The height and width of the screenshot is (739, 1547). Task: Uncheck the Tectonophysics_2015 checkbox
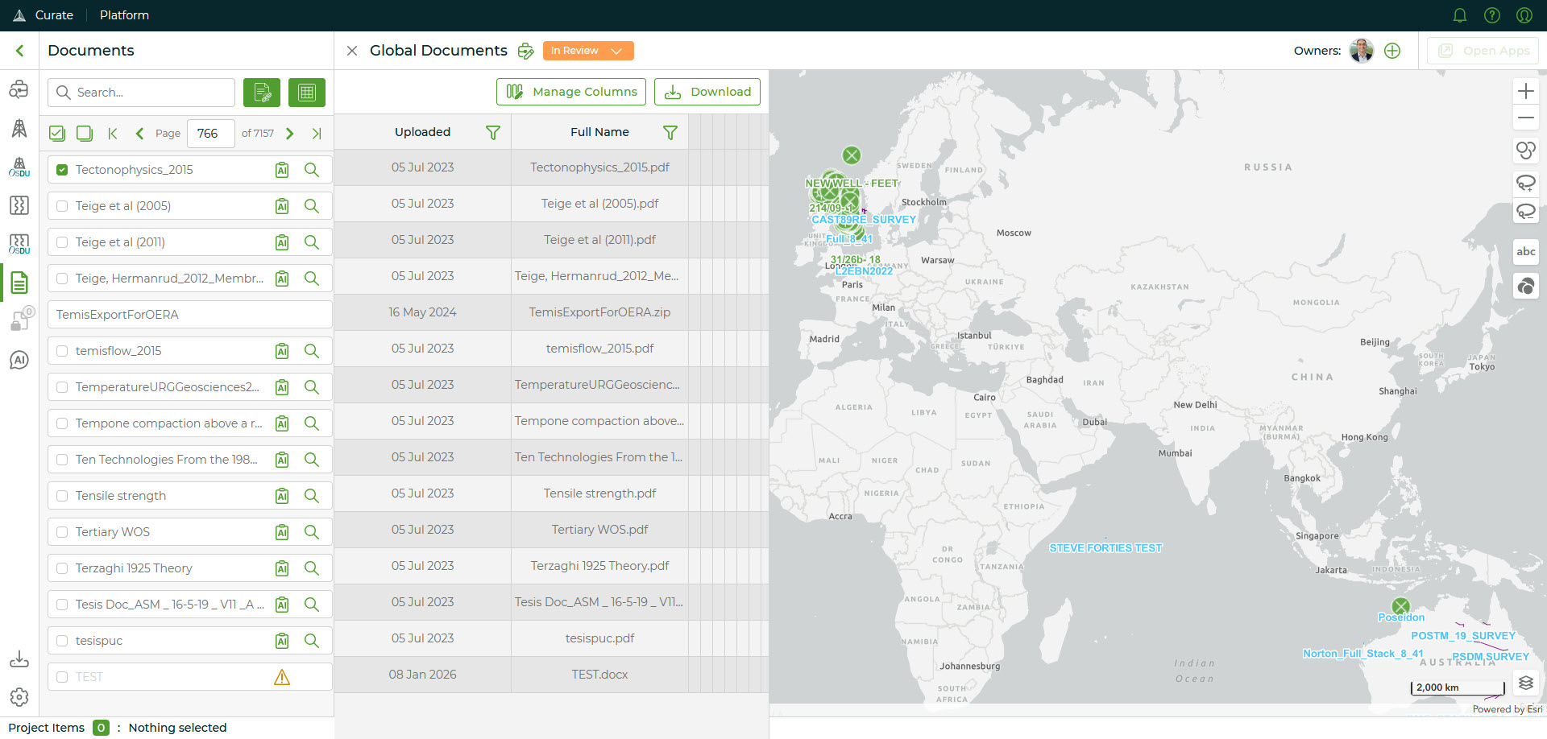[62, 170]
